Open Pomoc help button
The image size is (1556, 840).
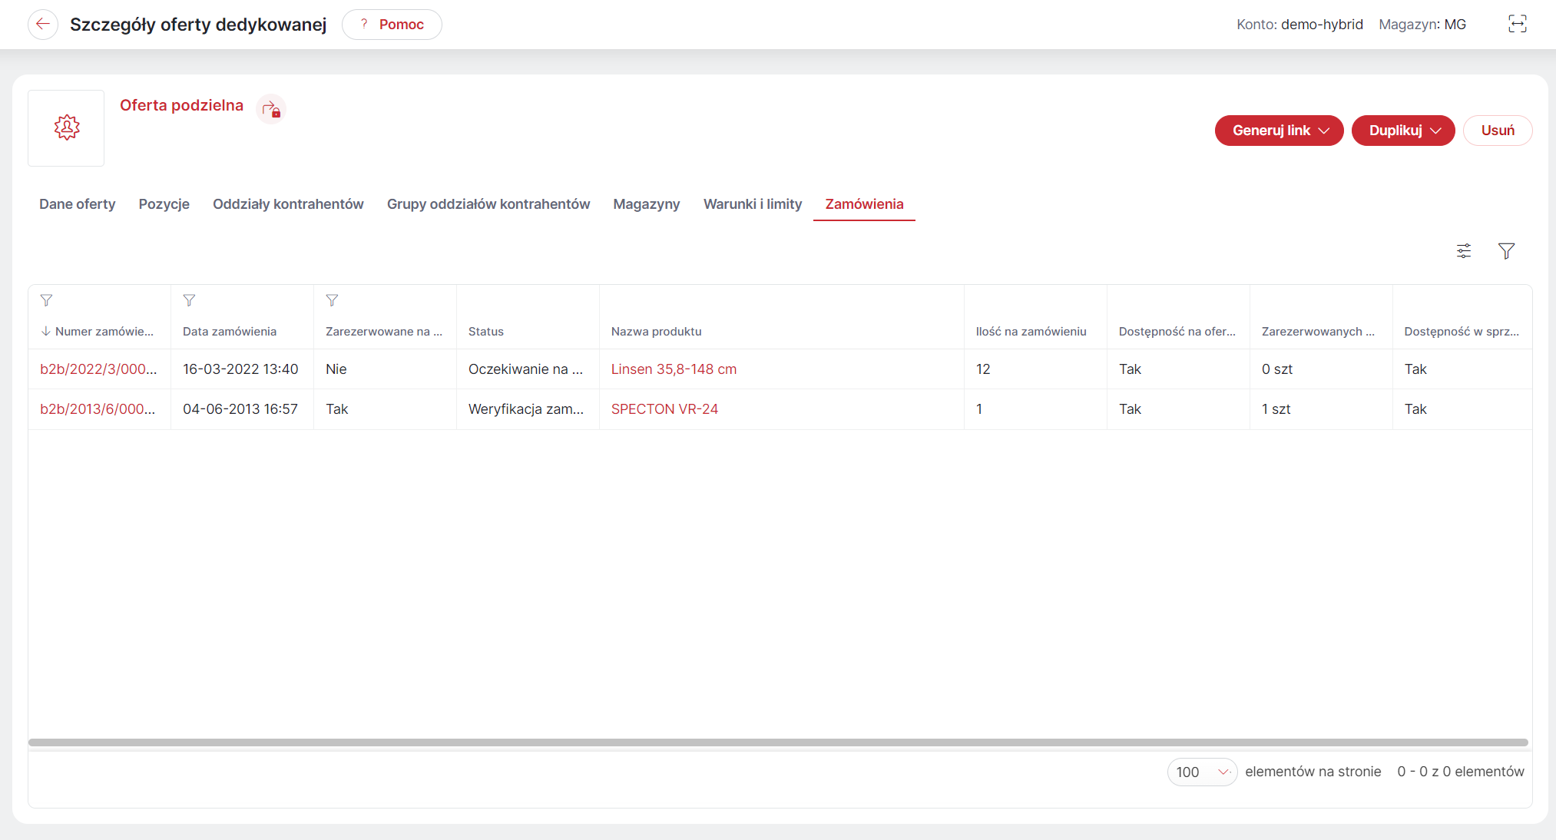[392, 25]
